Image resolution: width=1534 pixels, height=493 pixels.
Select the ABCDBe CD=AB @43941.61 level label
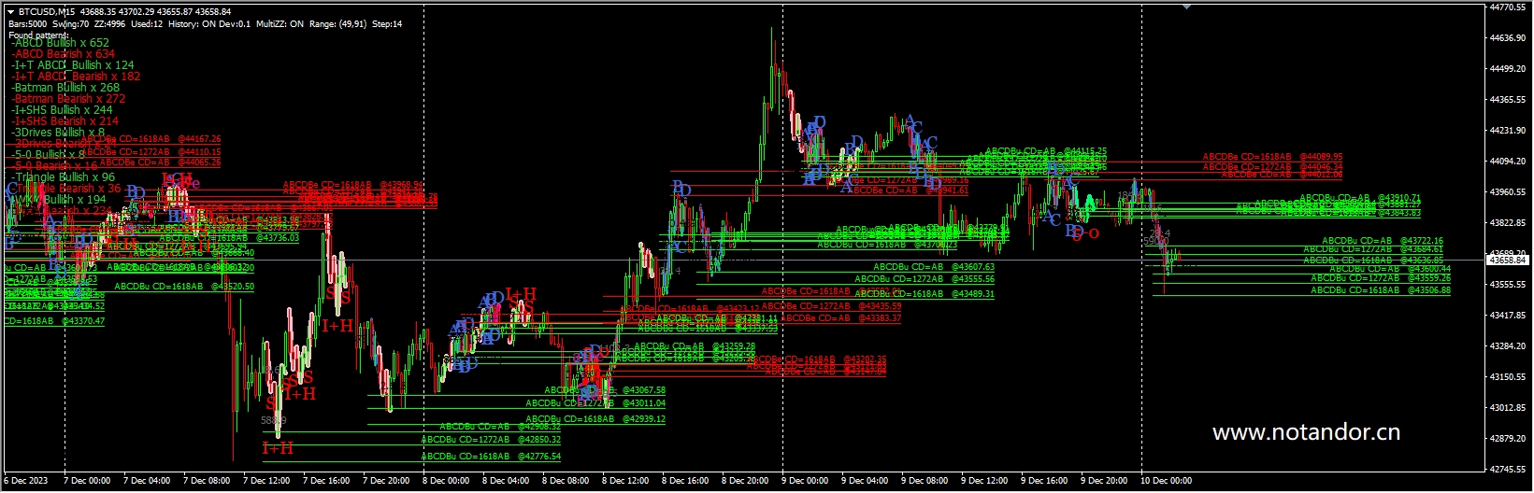point(910,190)
